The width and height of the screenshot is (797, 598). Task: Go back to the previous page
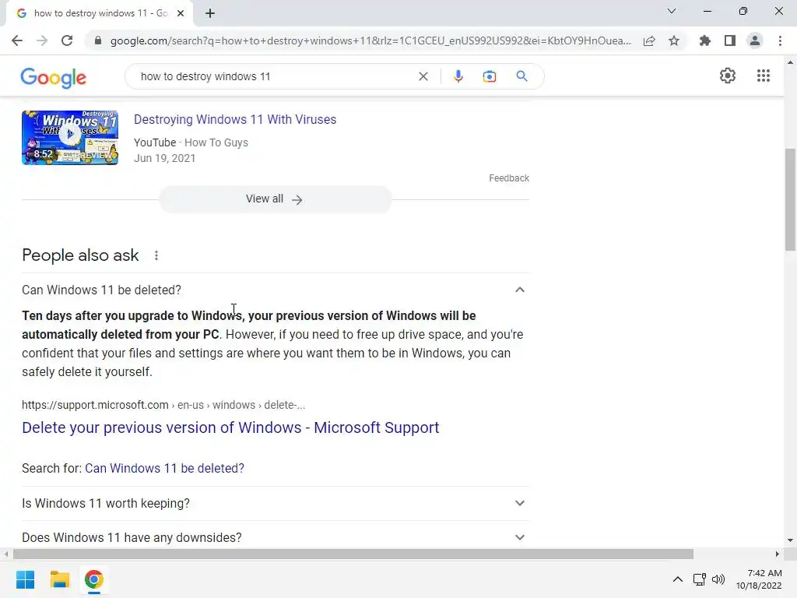pyautogui.click(x=17, y=40)
